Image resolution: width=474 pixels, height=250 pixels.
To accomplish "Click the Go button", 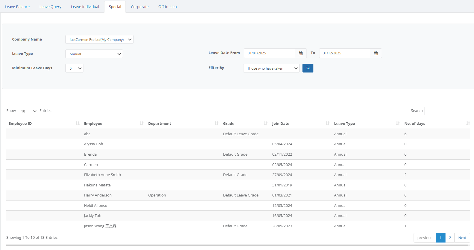I will click(308, 68).
